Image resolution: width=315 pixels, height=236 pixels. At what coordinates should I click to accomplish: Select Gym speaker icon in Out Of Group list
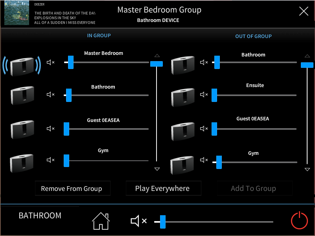tap(183, 164)
